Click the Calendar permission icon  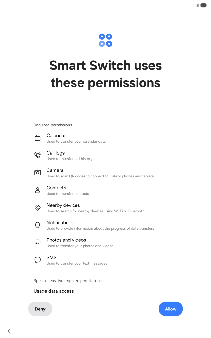click(x=38, y=138)
